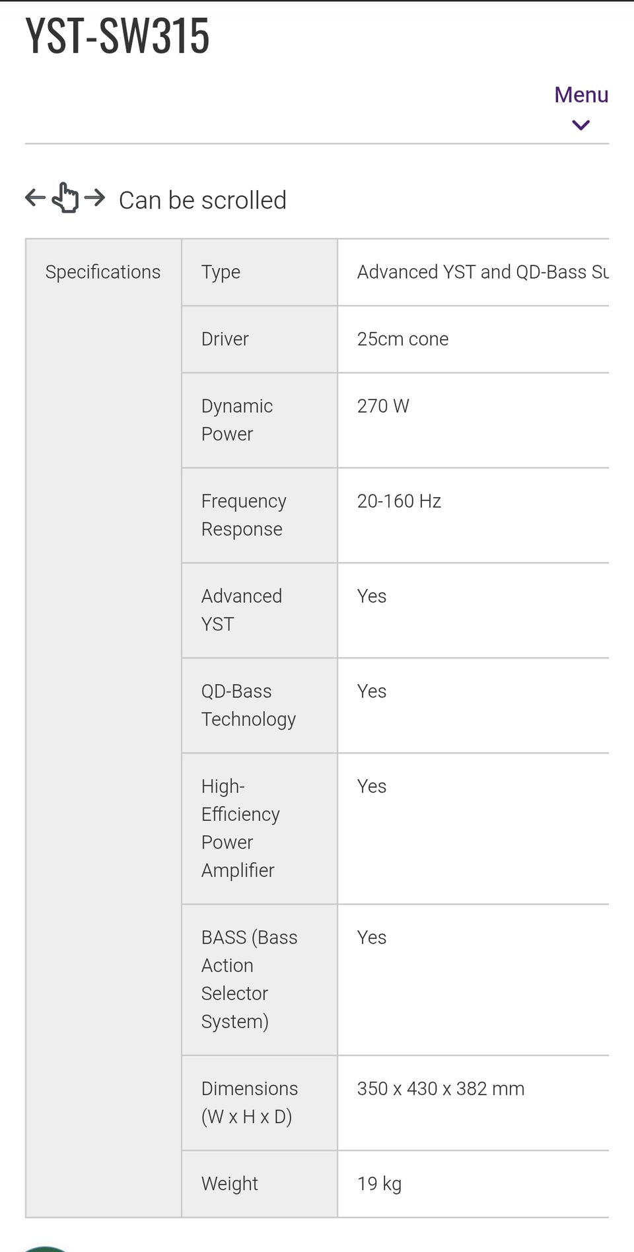Click the green circle icon at bottom
The height and width of the screenshot is (1252, 634).
coord(45,1247)
